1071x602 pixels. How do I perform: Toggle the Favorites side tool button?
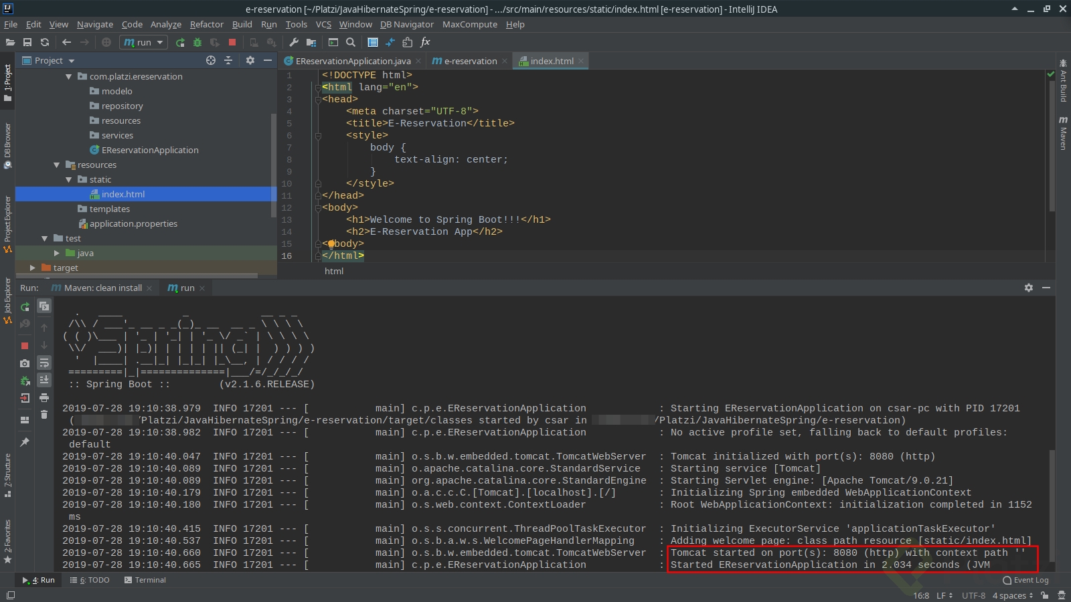(7, 542)
